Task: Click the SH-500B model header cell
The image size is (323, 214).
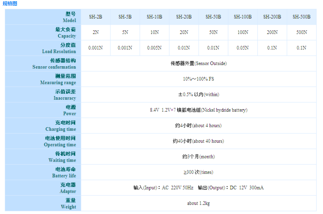Action: point(302,17)
